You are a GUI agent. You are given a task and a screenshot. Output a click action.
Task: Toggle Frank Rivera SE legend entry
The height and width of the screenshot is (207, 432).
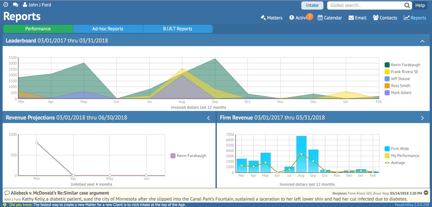tap(401, 72)
